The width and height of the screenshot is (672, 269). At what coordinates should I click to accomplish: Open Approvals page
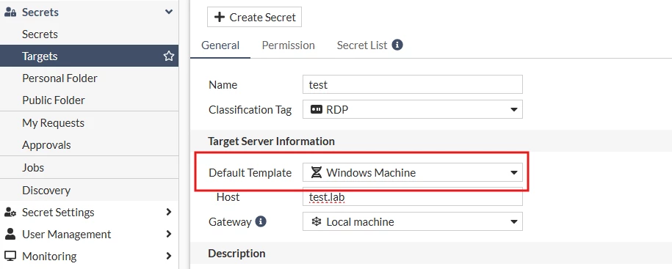pos(46,145)
